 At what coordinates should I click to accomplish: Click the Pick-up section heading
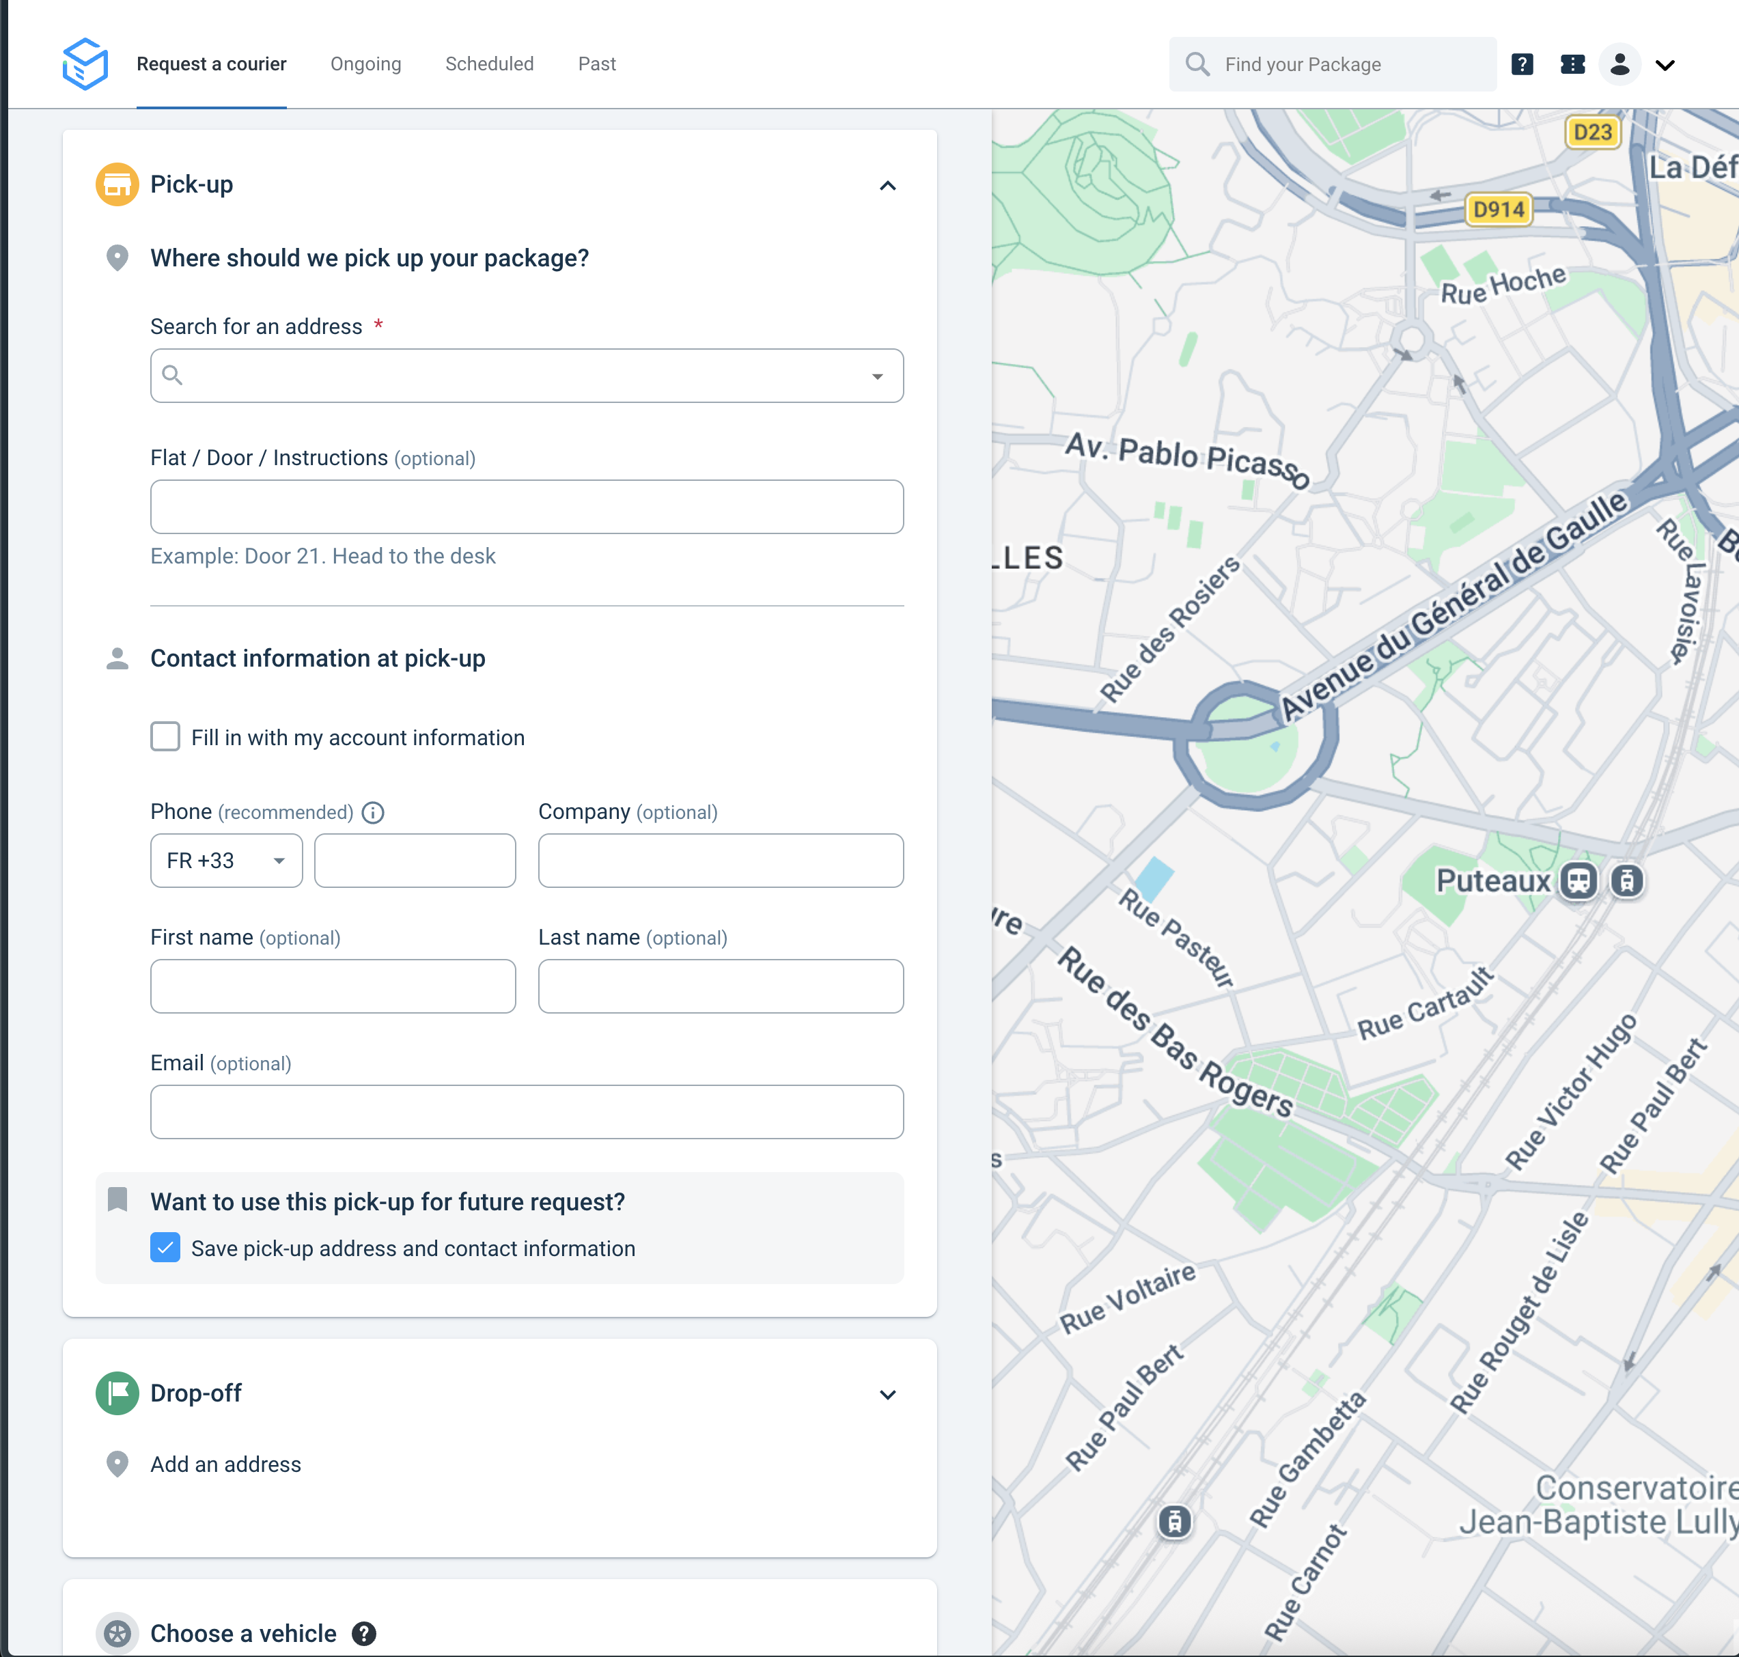192,184
